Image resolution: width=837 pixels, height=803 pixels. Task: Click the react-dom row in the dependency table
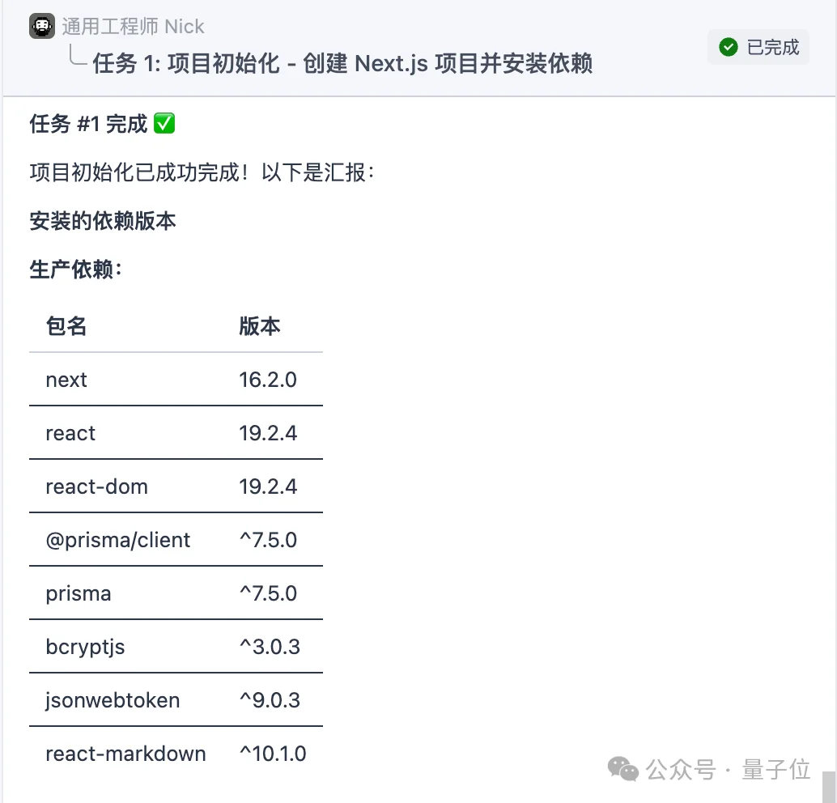(96, 486)
